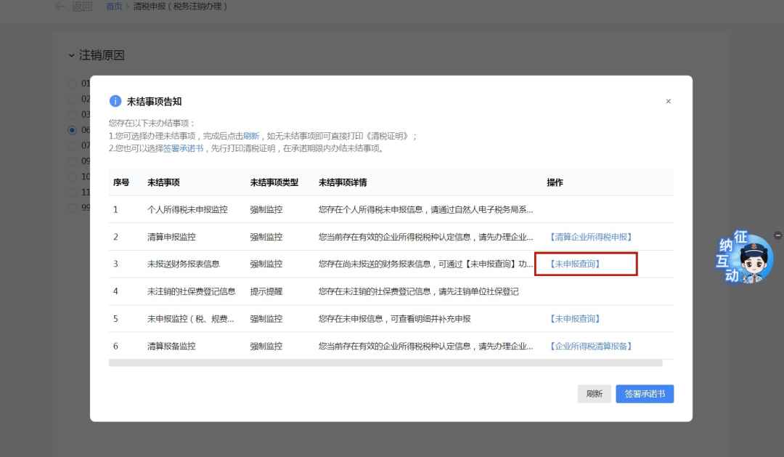Viewport: 784px width, 457px height.
Task: Collapse the 注销原因 section
Action: tap(70, 54)
